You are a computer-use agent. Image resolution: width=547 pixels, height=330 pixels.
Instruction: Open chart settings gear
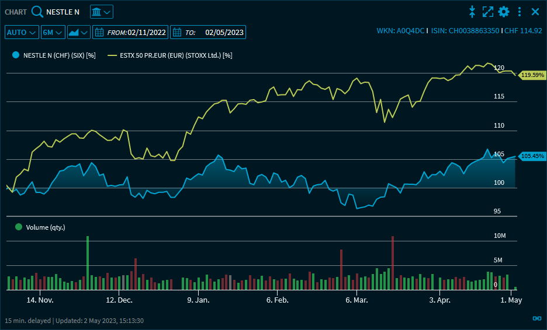(x=504, y=12)
